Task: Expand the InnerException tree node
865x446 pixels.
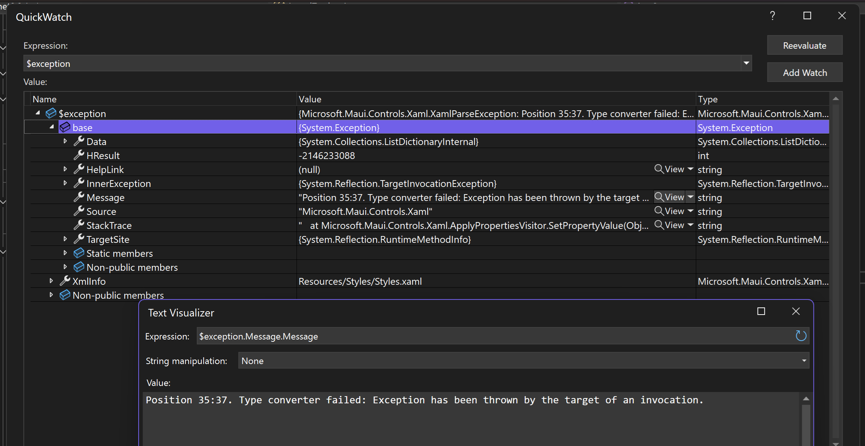Action: 65,183
